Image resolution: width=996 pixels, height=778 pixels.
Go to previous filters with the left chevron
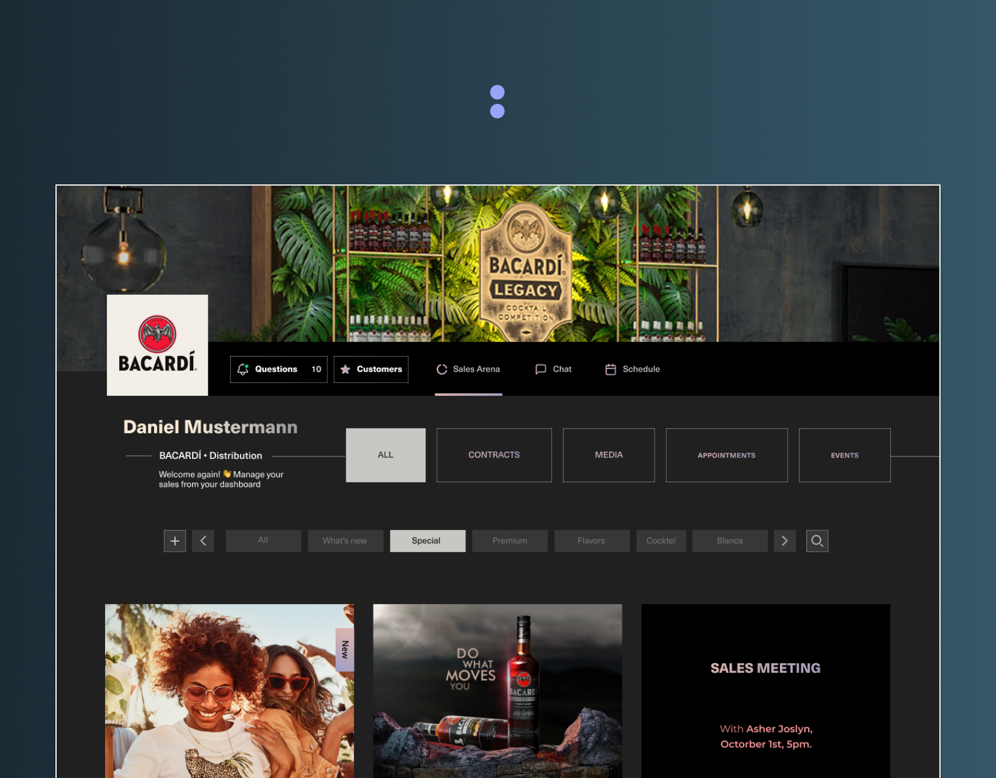click(203, 541)
